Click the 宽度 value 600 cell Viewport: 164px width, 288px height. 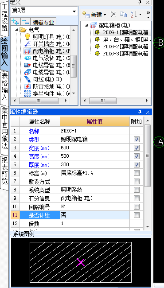(95, 148)
